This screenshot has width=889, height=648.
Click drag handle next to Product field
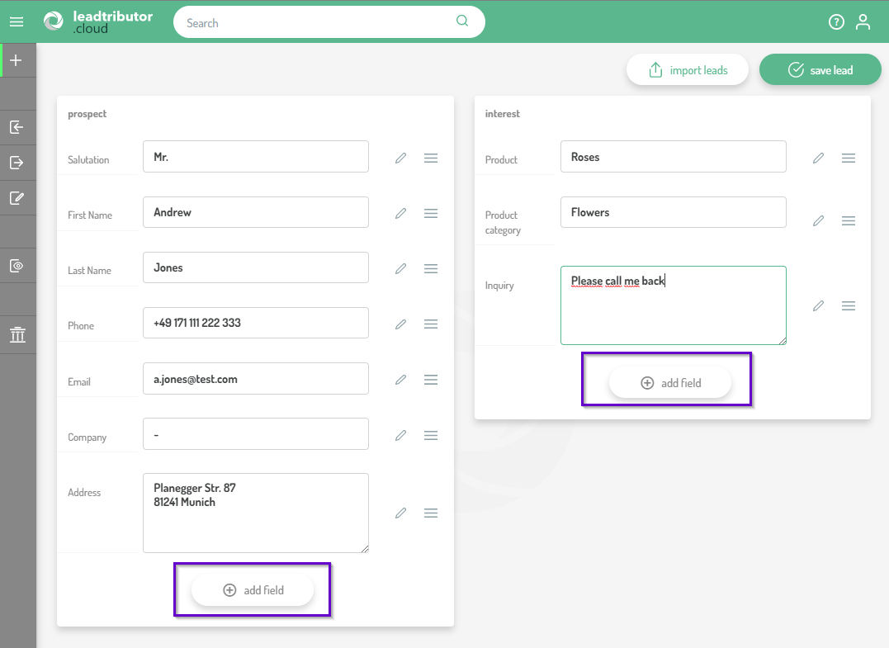coord(848,158)
